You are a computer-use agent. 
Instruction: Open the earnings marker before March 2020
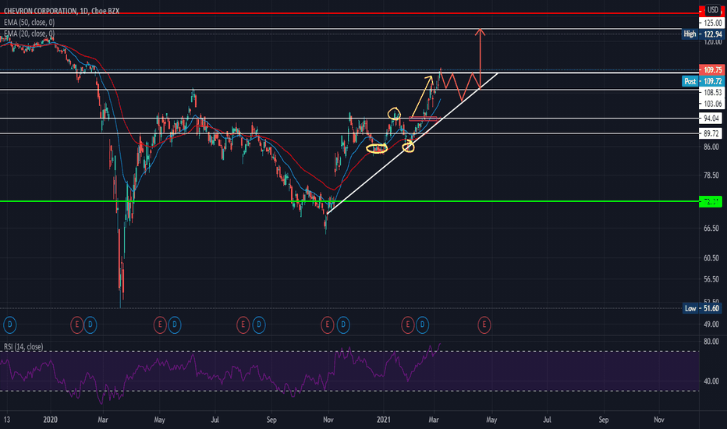tap(77, 324)
